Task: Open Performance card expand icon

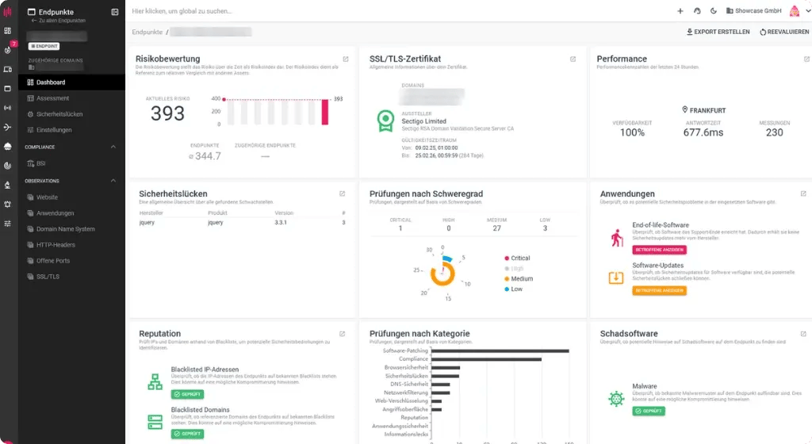Action: tap(806, 59)
